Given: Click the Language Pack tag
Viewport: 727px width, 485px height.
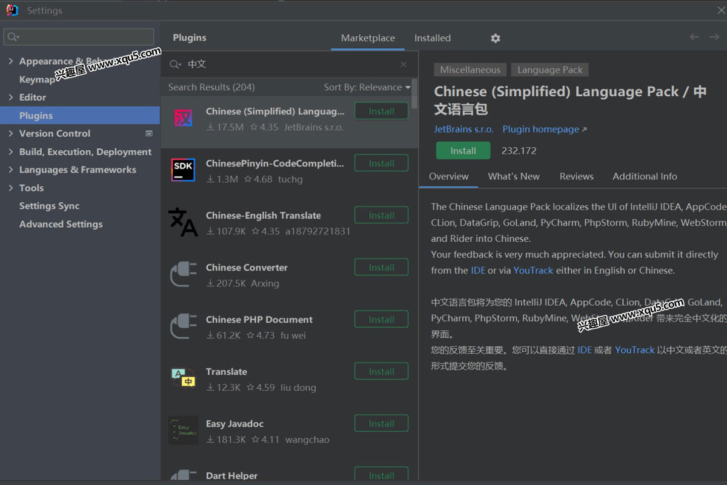Looking at the screenshot, I should 550,70.
